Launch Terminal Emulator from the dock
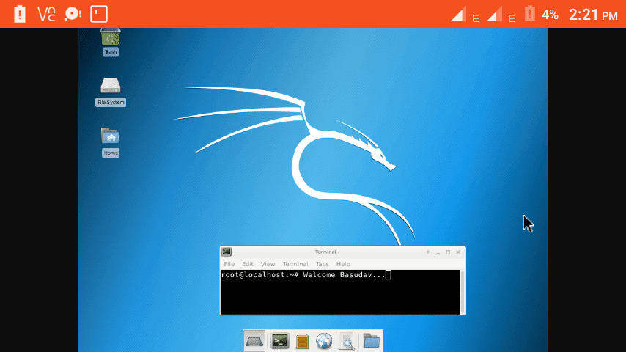Viewport: 626px width, 352px height. pyautogui.click(x=280, y=341)
